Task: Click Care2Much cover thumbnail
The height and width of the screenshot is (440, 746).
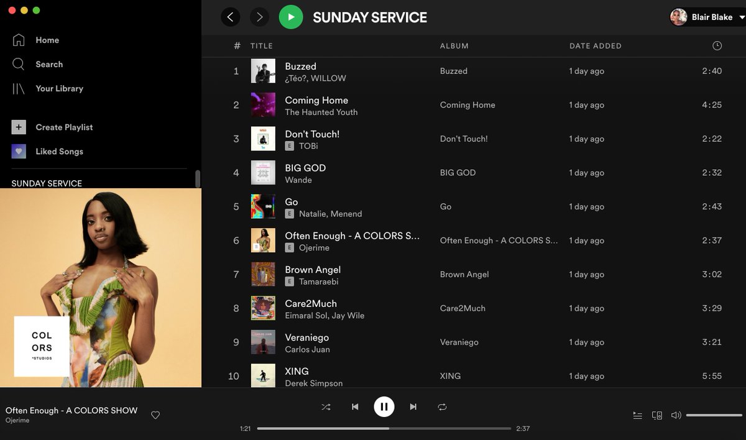Action: coord(263,308)
